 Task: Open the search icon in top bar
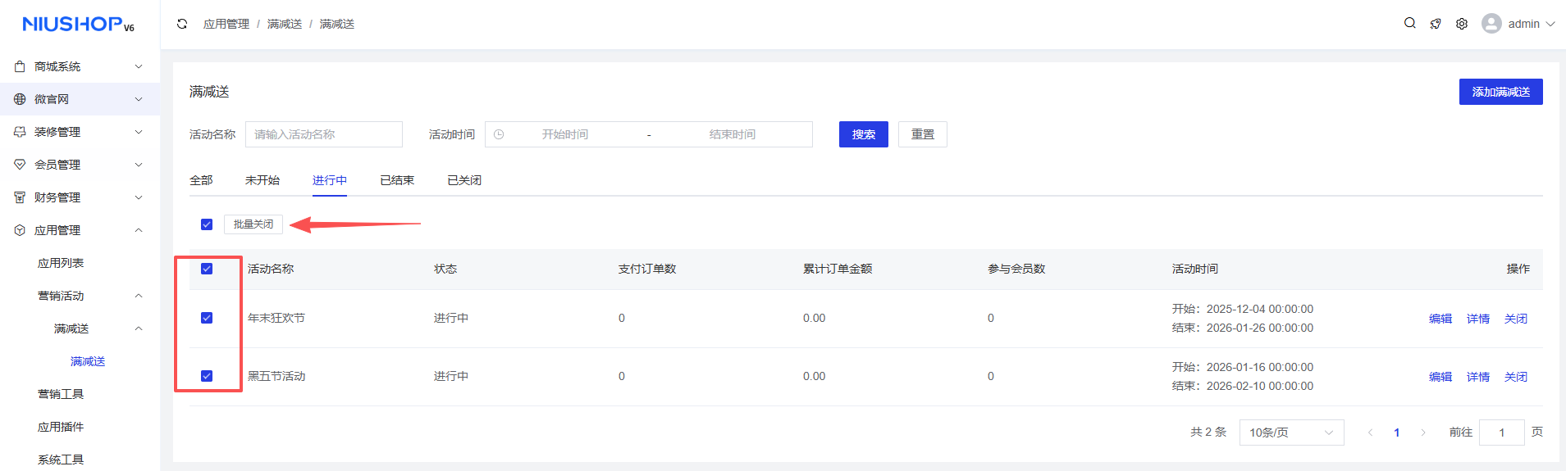[x=1409, y=23]
